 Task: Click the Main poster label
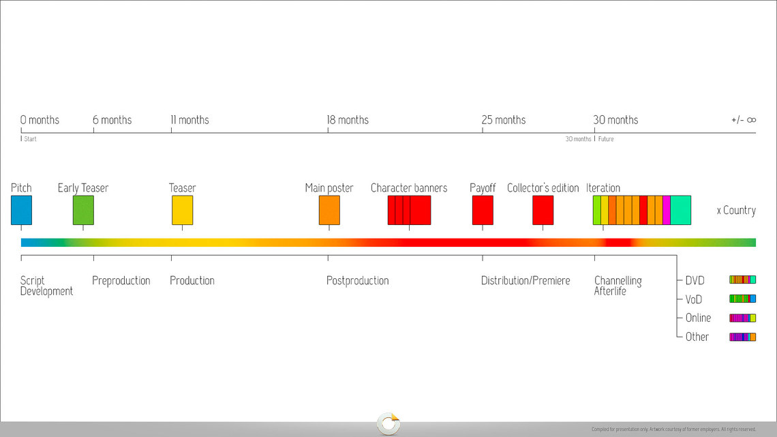coord(329,187)
